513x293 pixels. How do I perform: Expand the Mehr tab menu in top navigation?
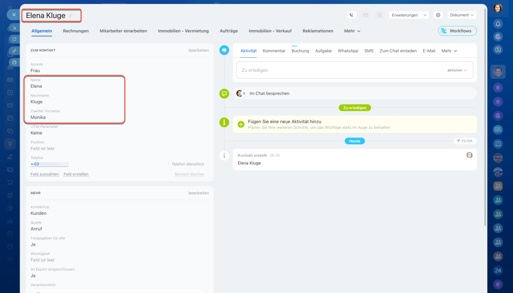(352, 31)
